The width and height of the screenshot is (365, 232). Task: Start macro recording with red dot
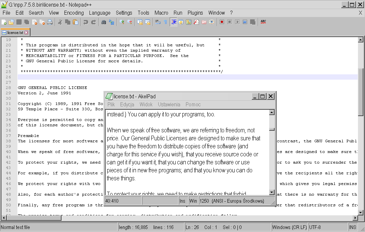click(x=222, y=22)
